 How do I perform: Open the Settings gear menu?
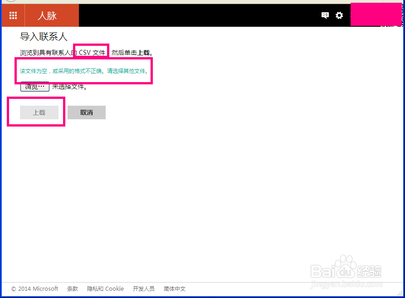tap(339, 15)
